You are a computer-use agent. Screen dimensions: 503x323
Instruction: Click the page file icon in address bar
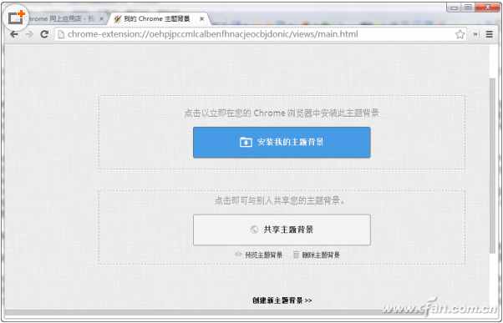tap(61, 34)
